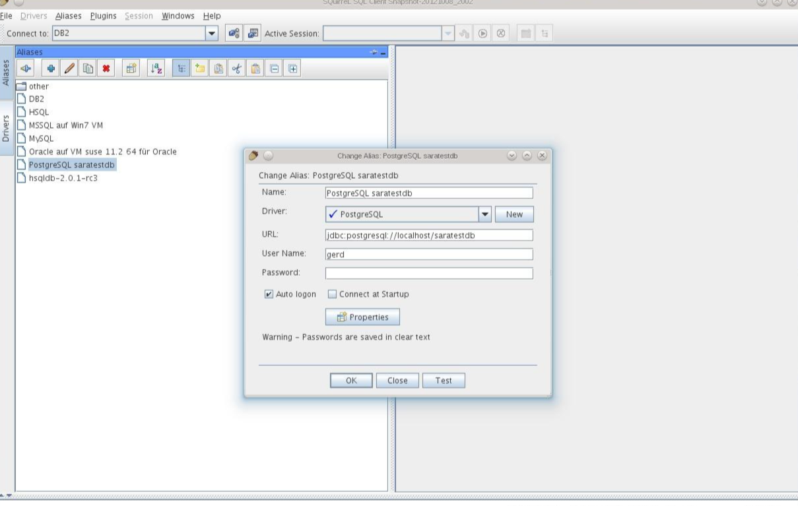This screenshot has height=506, width=798.
Task: Collapse all alias tree nodes icon
Action: (274, 68)
